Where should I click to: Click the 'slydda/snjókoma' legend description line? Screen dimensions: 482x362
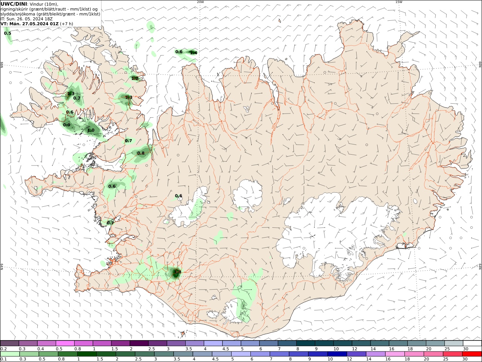tap(50, 14)
